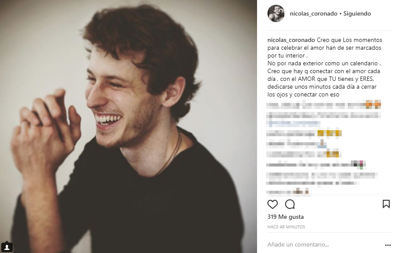Open the three-dot more options menu
Screen dimensions: 394x253
pos(388,245)
